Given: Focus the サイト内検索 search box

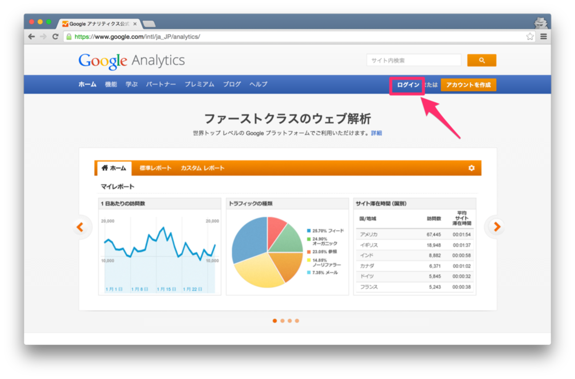Looking at the screenshot, I should pyautogui.click(x=414, y=61).
